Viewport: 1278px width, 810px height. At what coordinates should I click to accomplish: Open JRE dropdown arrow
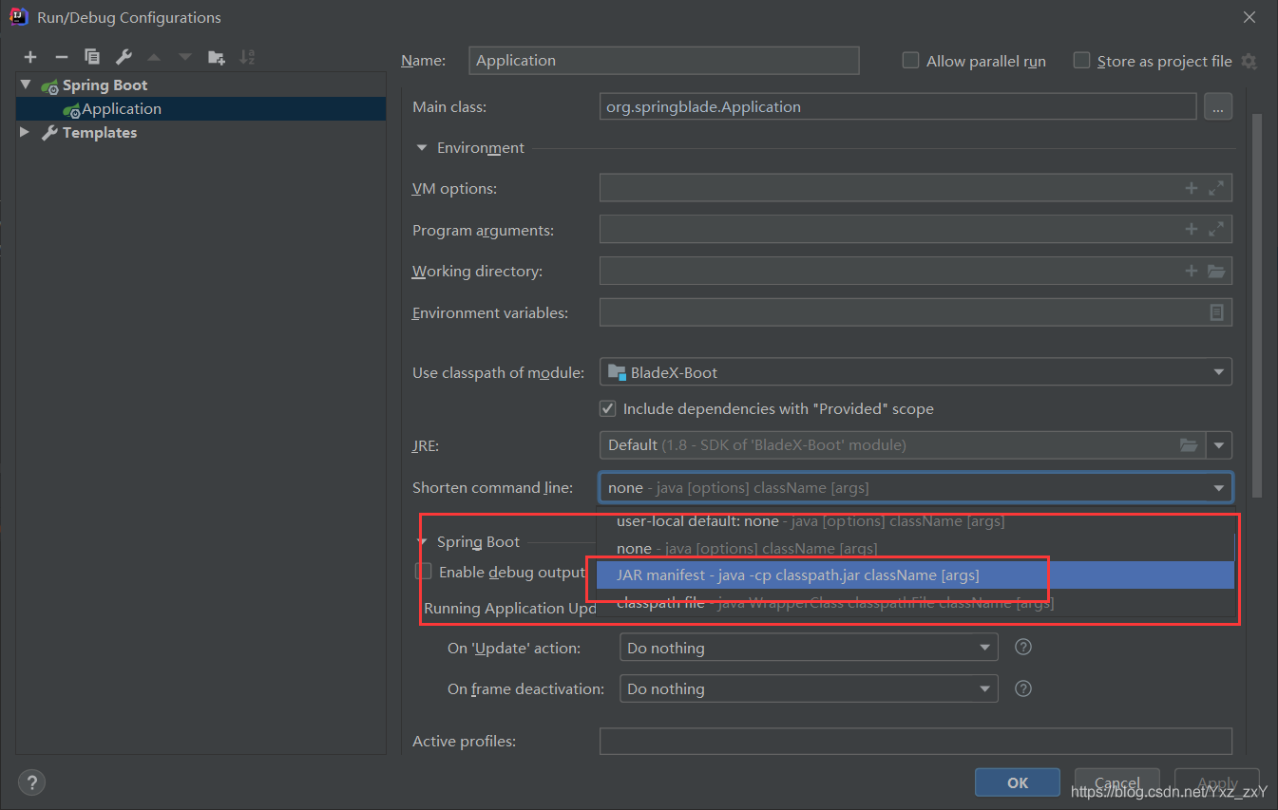point(1219,444)
